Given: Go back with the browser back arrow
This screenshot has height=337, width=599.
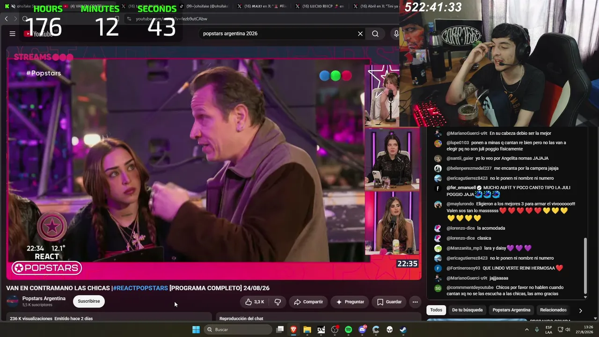Looking at the screenshot, I should (6, 19).
